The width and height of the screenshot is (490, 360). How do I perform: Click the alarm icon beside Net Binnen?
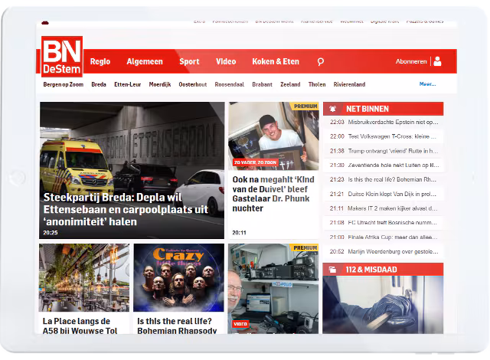pyautogui.click(x=333, y=109)
